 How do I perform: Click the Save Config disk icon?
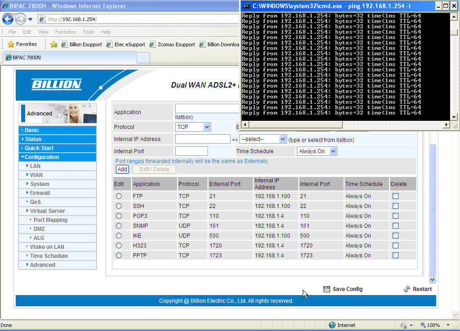pyautogui.click(x=327, y=289)
